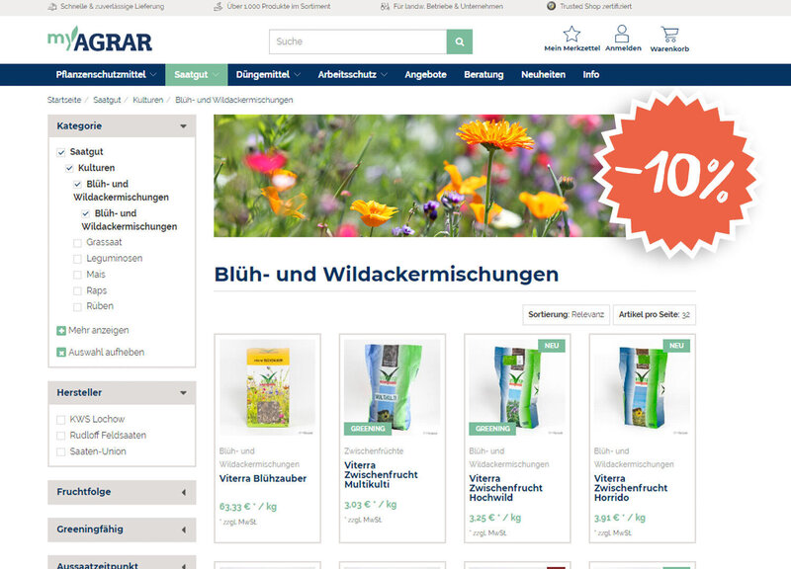The image size is (791, 569).
Task: Click the myAGRAR logo
Action: coord(100,40)
